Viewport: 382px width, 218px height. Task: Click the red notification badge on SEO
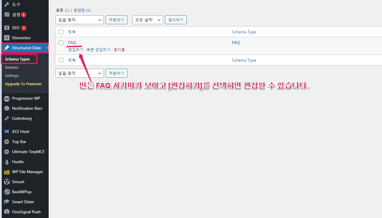[x=24, y=28]
